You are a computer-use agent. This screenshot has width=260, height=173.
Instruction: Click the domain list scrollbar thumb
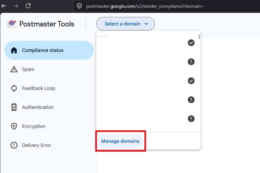pos(199,37)
